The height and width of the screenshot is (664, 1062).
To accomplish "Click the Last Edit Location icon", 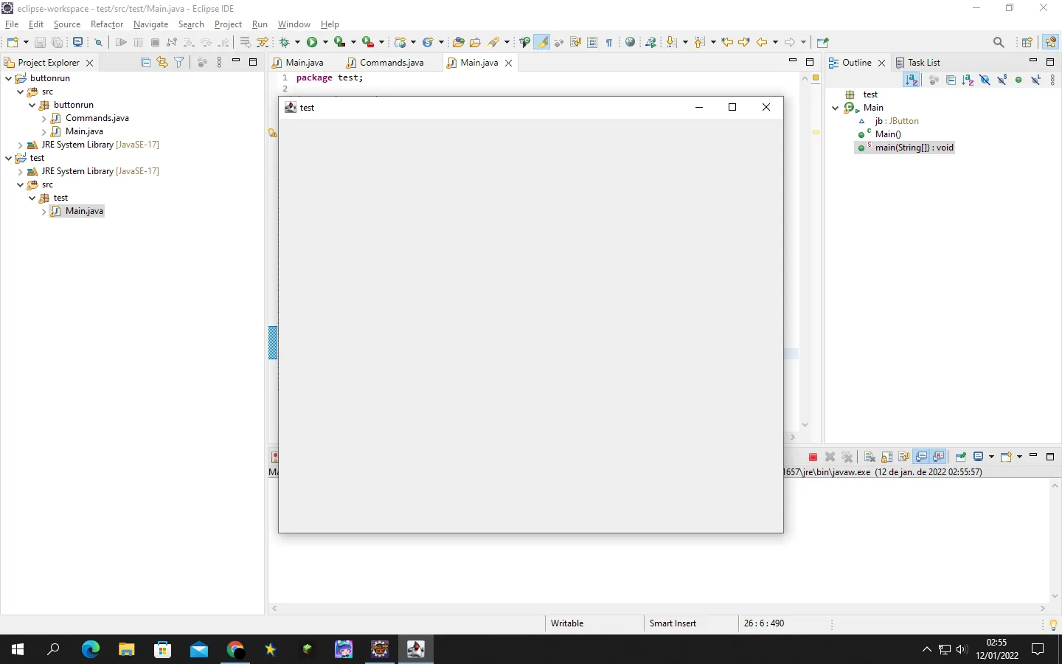I will (727, 42).
